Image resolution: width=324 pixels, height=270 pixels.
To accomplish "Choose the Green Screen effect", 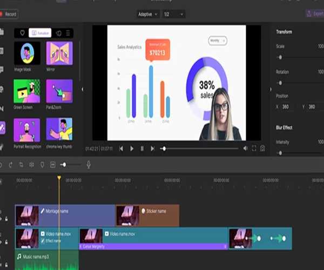I will tap(26, 91).
